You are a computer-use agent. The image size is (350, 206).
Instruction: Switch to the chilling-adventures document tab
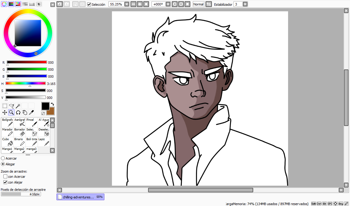pyautogui.click(x=80, y=197)
